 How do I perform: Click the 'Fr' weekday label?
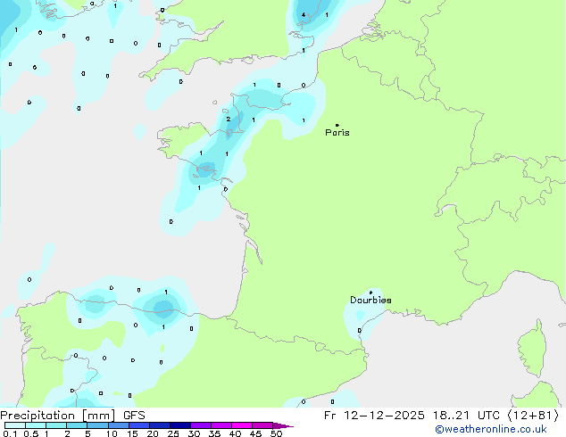click(x=329, y=416)
